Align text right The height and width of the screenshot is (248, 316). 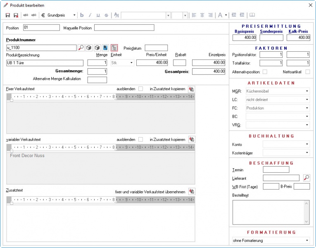tap(210, 15)
